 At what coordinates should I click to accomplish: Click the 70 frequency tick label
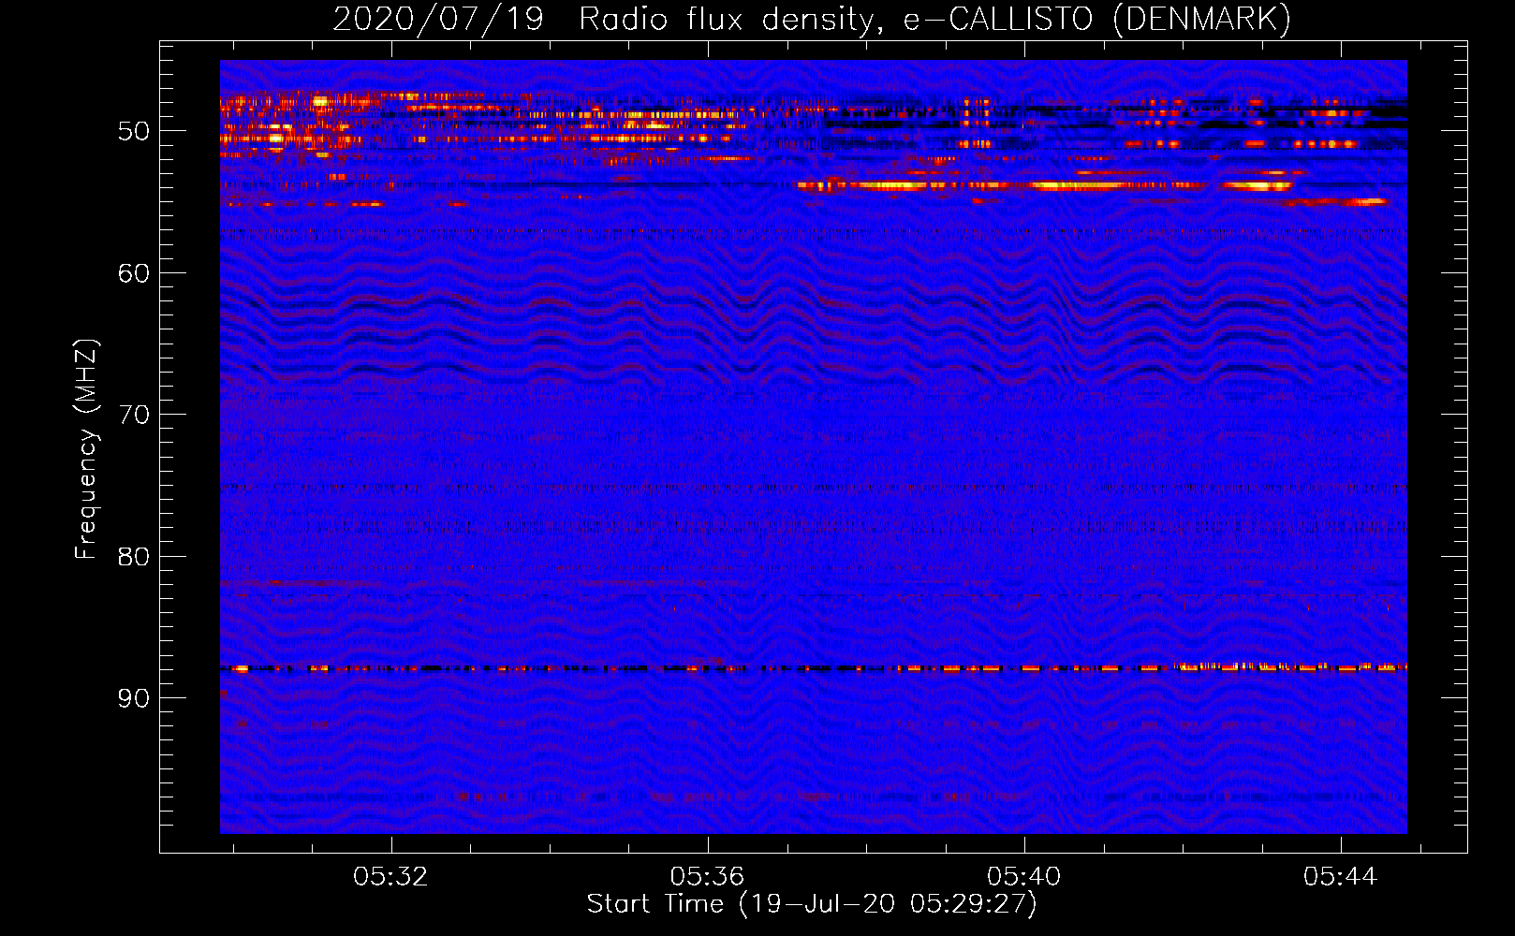click(134, 415)
